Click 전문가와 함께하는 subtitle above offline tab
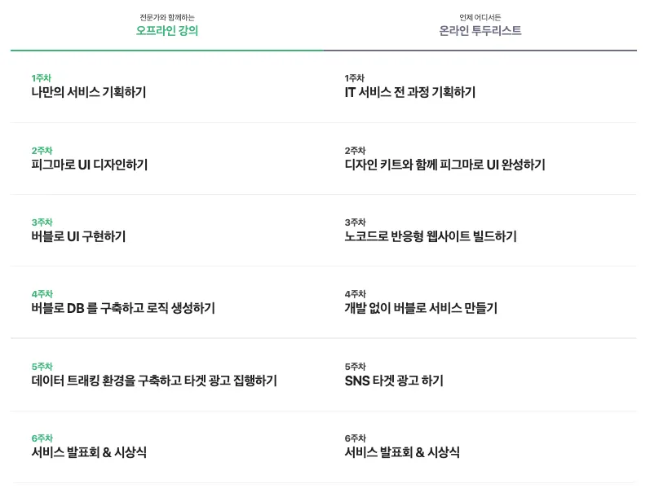 (167, 17)
